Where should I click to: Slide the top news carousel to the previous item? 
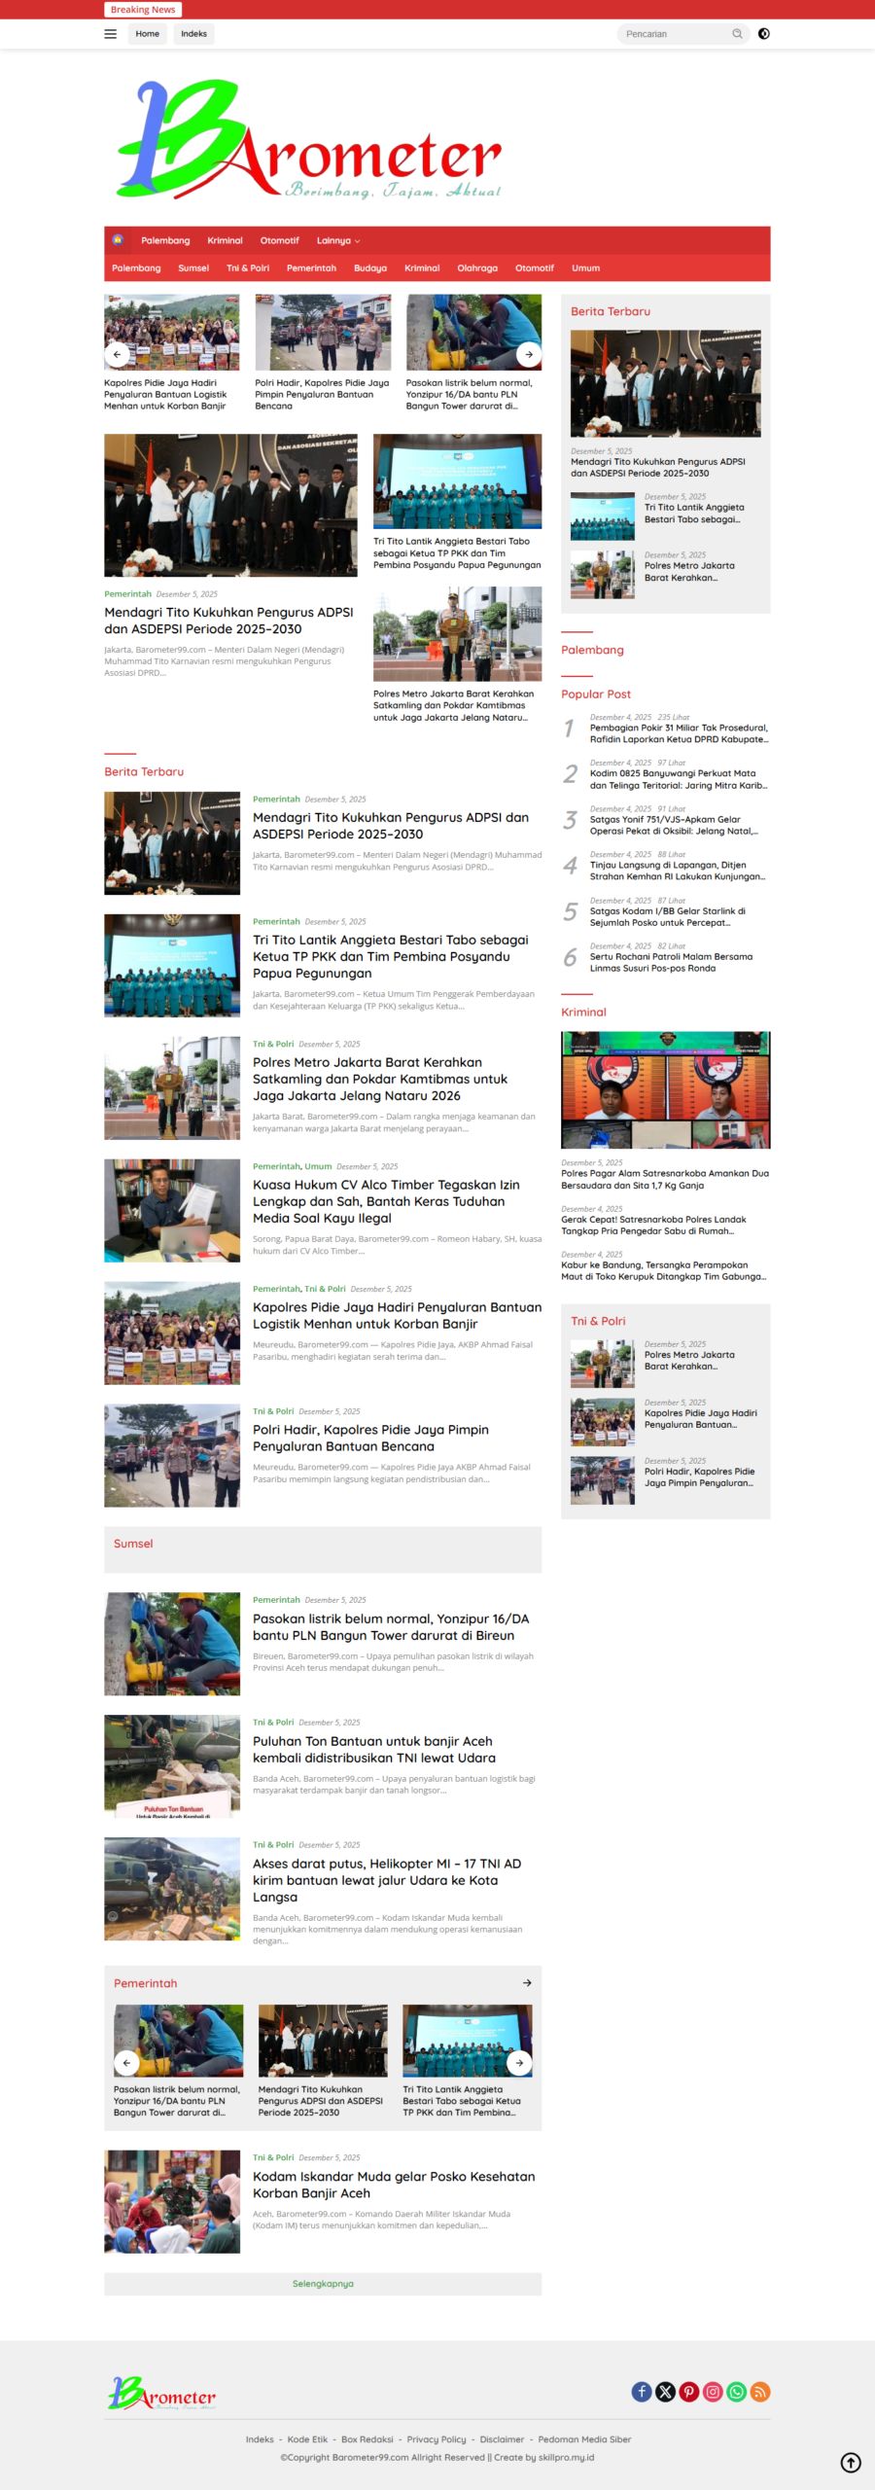(x=118, y=354)
